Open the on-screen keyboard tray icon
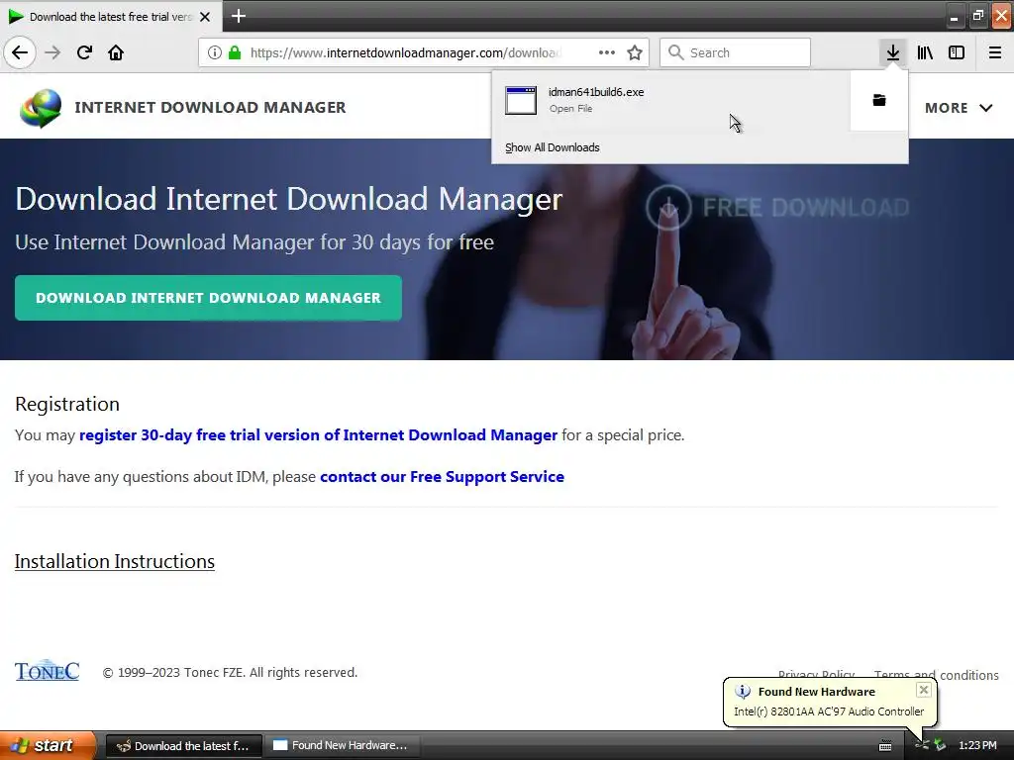This screenshot has width=1014, height=760. [885, 746]
